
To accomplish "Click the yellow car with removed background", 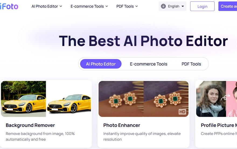I will point(69,99).
